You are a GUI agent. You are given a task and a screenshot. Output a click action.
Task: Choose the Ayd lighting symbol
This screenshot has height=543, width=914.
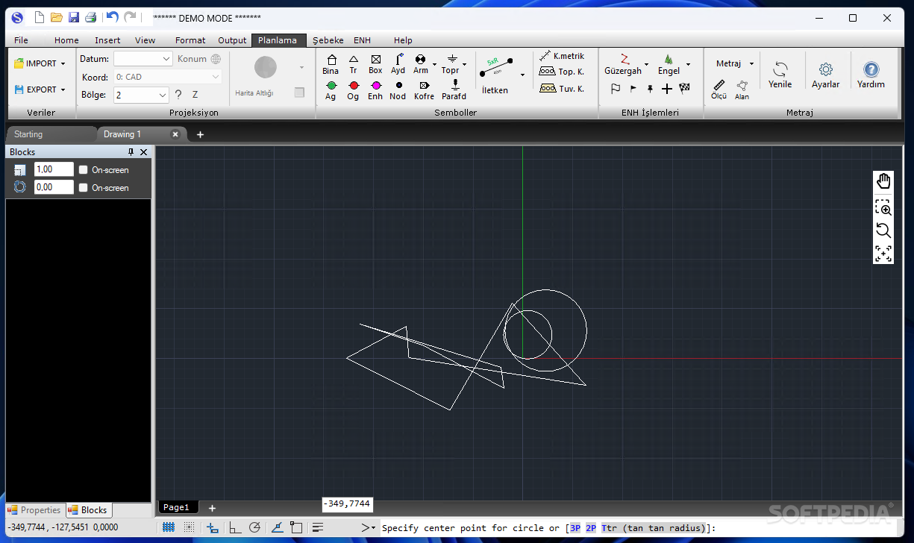click(398, 65)
